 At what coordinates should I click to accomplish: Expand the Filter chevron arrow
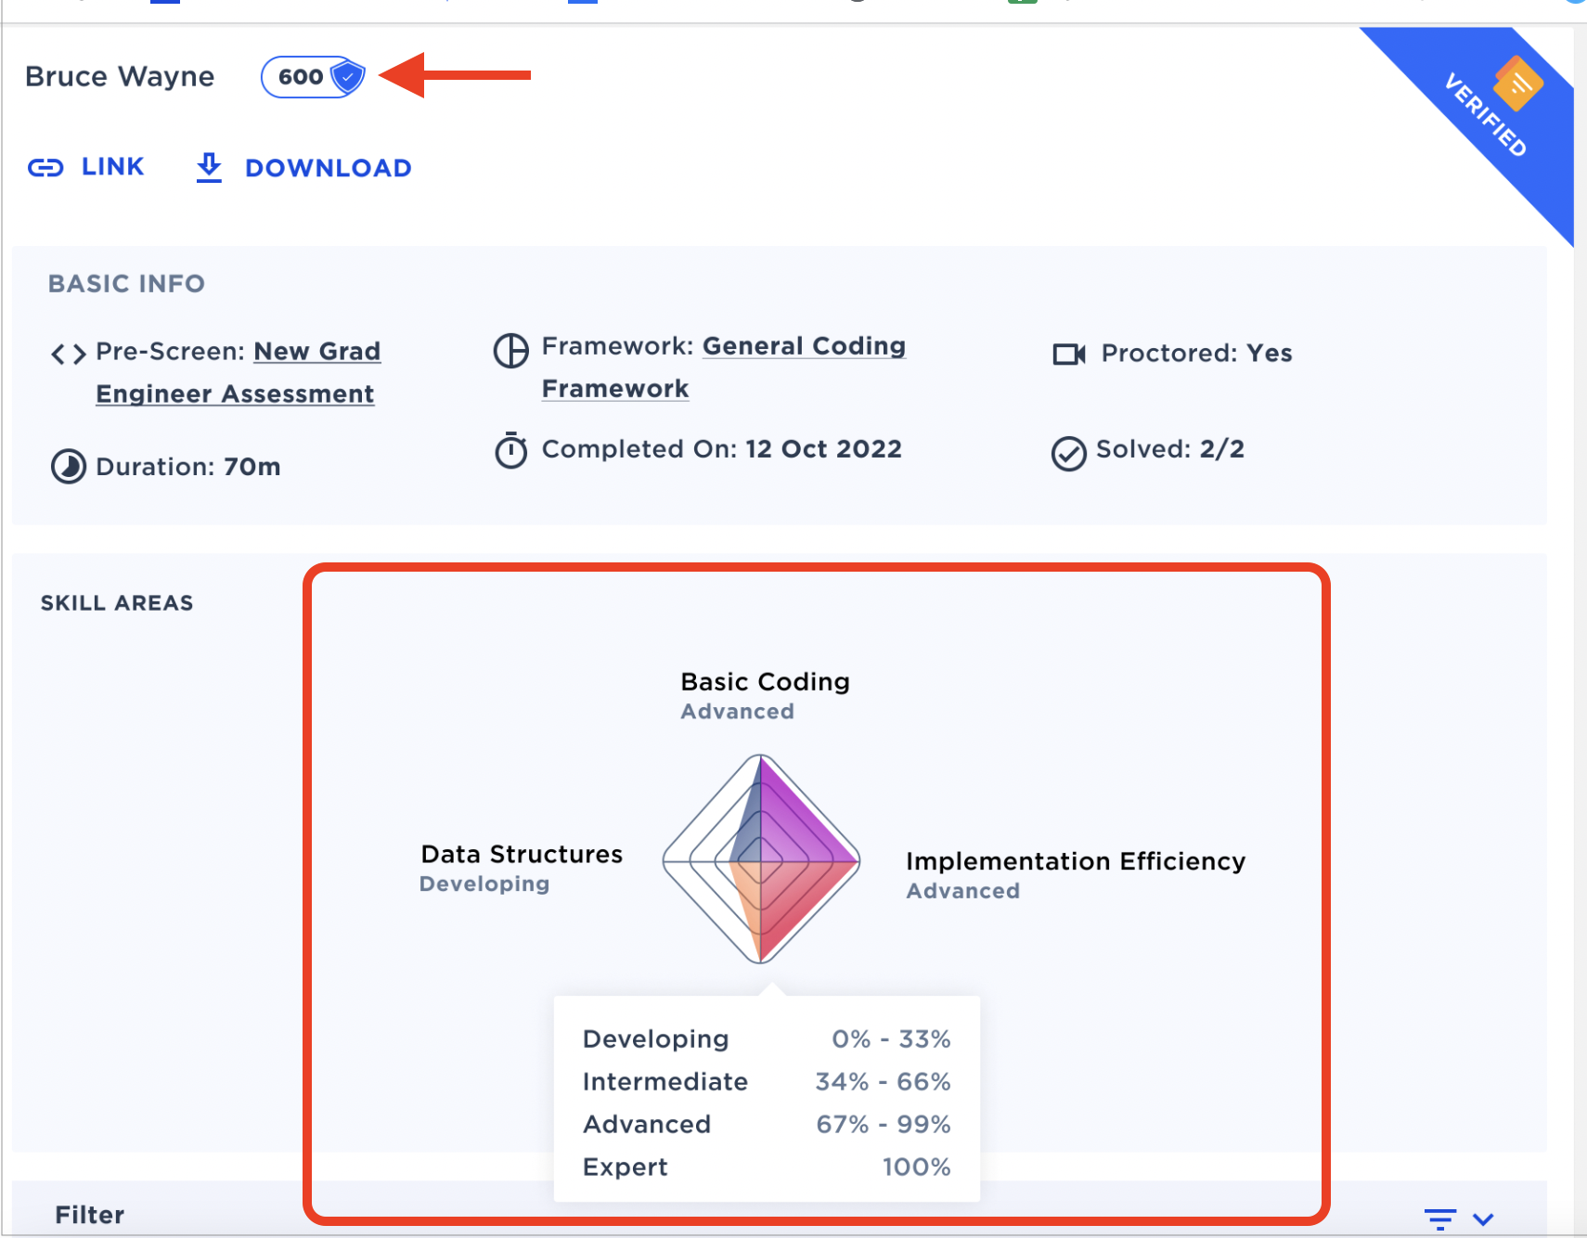click(1483, 1219)
